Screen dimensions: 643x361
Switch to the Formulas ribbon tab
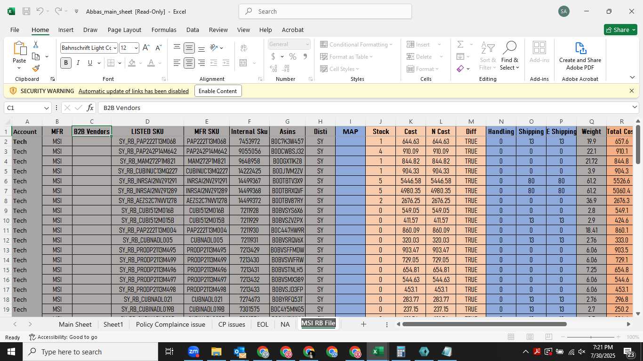[164, 30]
